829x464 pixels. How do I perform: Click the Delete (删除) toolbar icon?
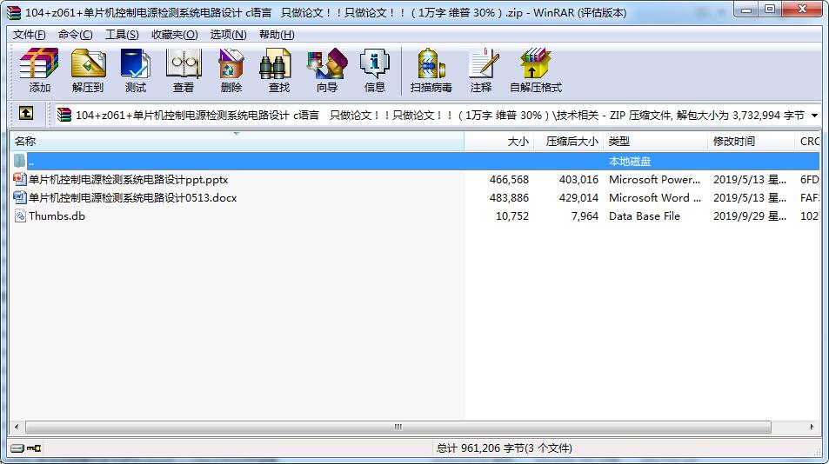pos(231,63)
